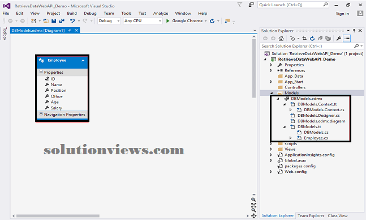Click the Sign in link
This screenshot has width=366, height=220.
(x=342, y=14)
